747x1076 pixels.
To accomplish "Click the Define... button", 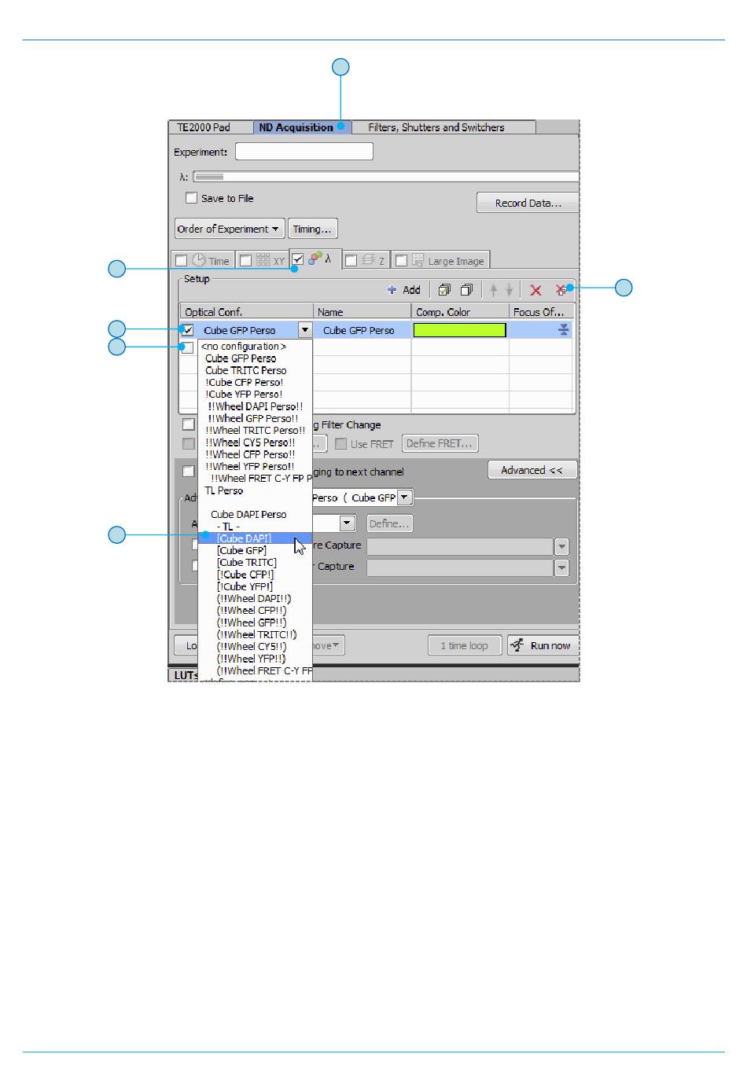I will (389, 523).
